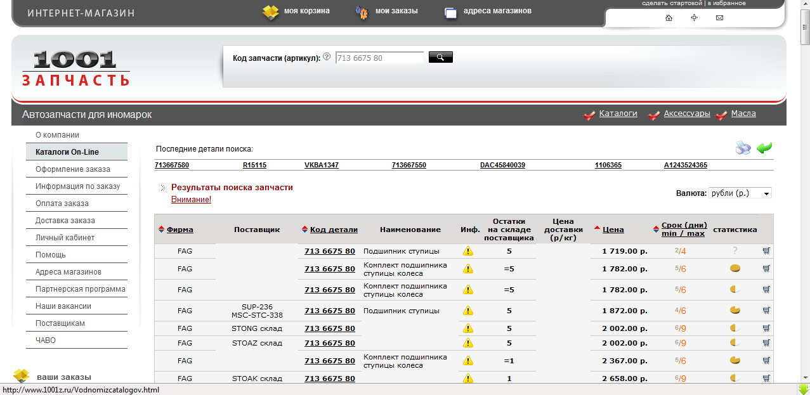Open Личный кабинет in the sidebar
Image resolution: width=810 pixels, height=395 pixels.
point(65,238)
